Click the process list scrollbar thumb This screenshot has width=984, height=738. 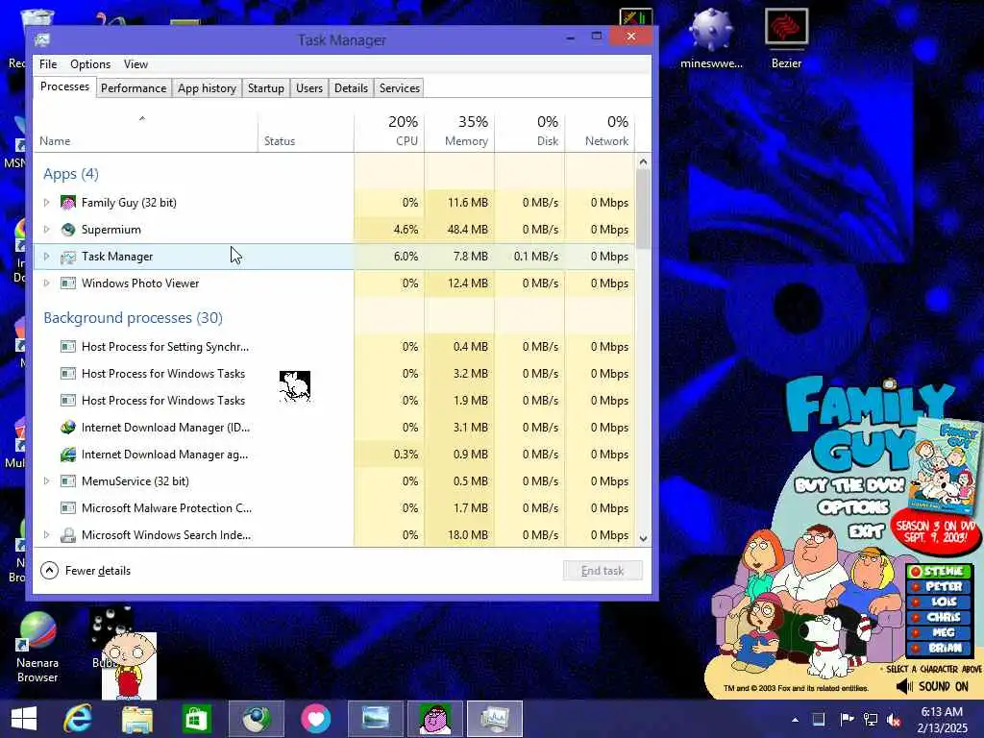pyautogui.click(x=643, y=209)
